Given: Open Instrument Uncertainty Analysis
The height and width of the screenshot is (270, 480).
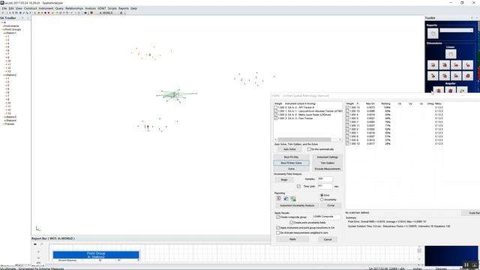Looking at the screenshot, I should click(x=297, y=205).
